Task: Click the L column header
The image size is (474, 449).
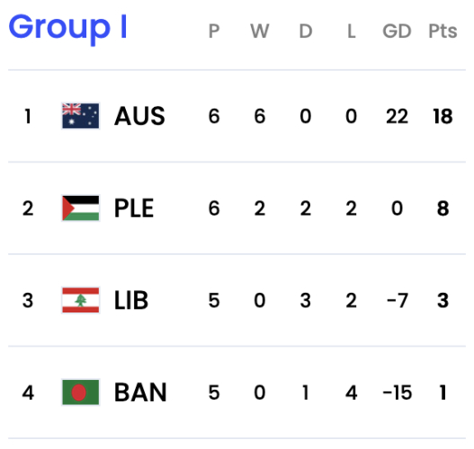Action: (352, 31)
